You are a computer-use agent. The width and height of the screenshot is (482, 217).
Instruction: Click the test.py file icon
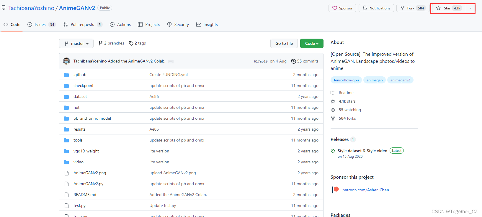coord(66,206)
